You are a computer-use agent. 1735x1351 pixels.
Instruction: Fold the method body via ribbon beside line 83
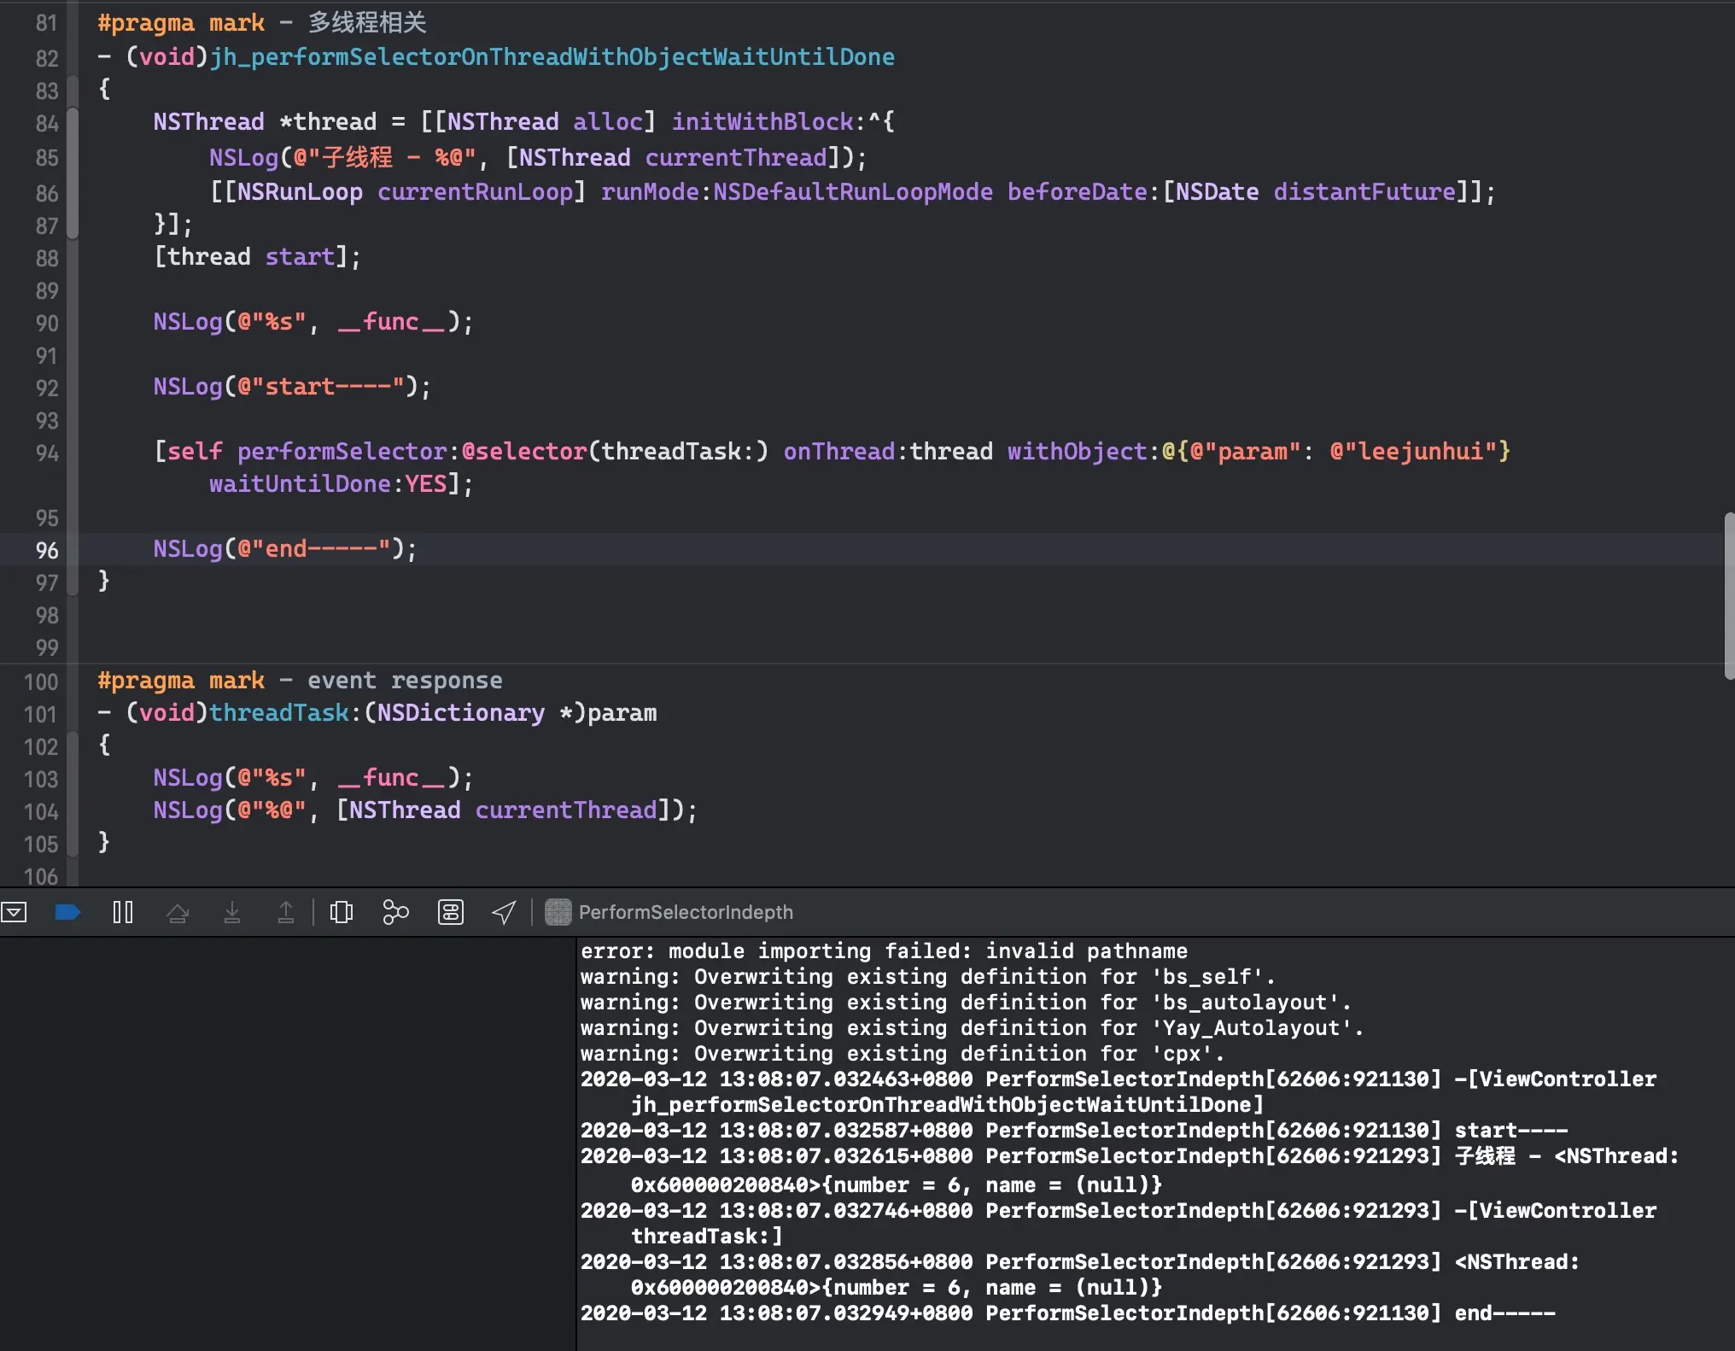point(73,91)
